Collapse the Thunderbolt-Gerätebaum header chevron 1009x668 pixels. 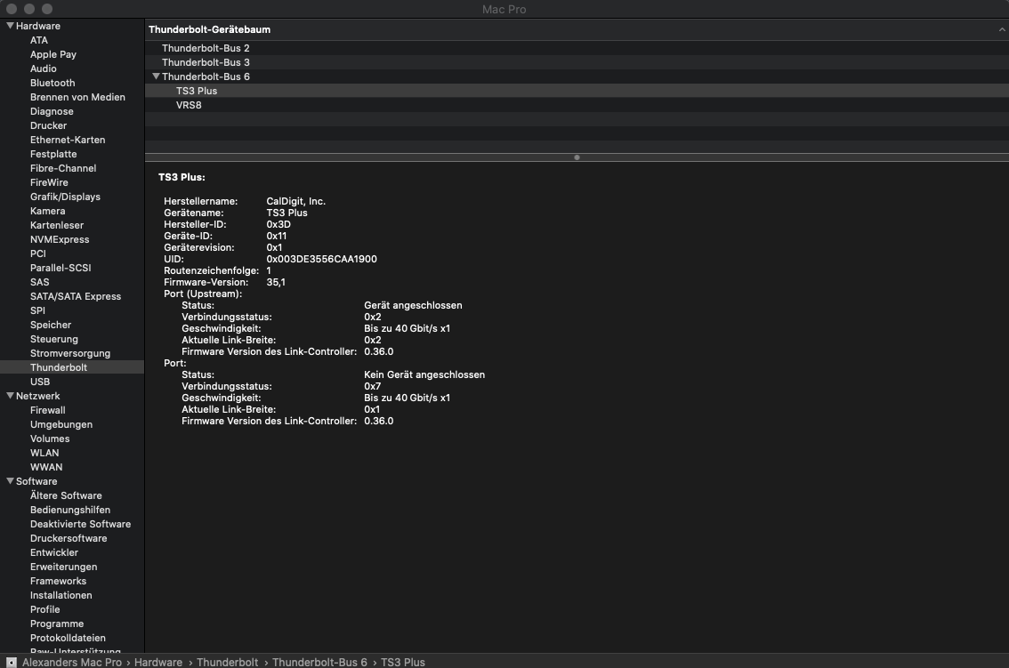1002,29
